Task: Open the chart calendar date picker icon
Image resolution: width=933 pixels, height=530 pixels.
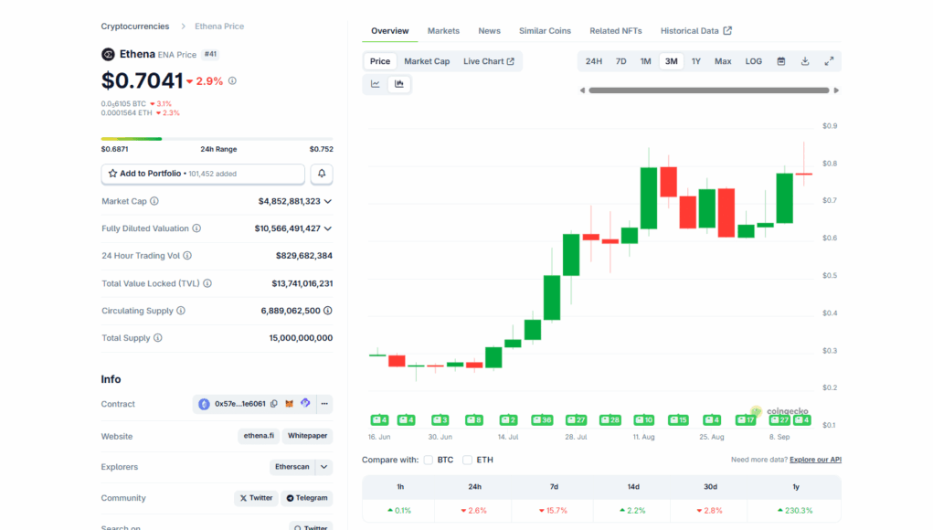Action: coord(781,61)
